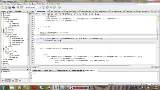The height and width of the screenshot is (90, 160).
Task: Switch to the Files tab
Action: tap(10, 11)
